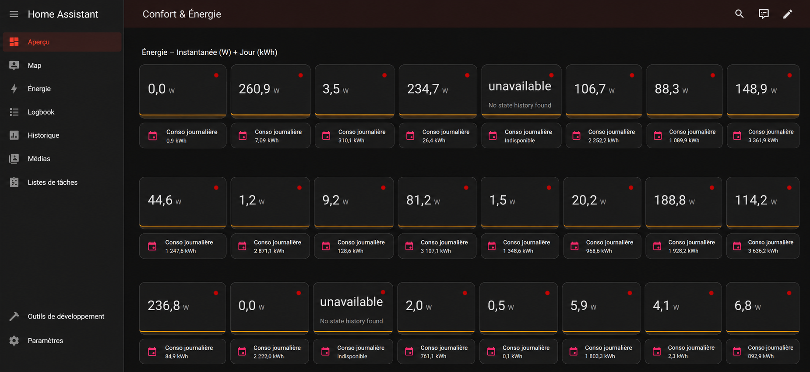Open Énergie in sidebar
810x372 pixels.
[x=62, y=88]
